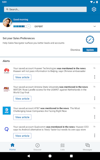Dismiss the Sales Preferences card
The image size is (100, 160).
[x=75, y=50]
